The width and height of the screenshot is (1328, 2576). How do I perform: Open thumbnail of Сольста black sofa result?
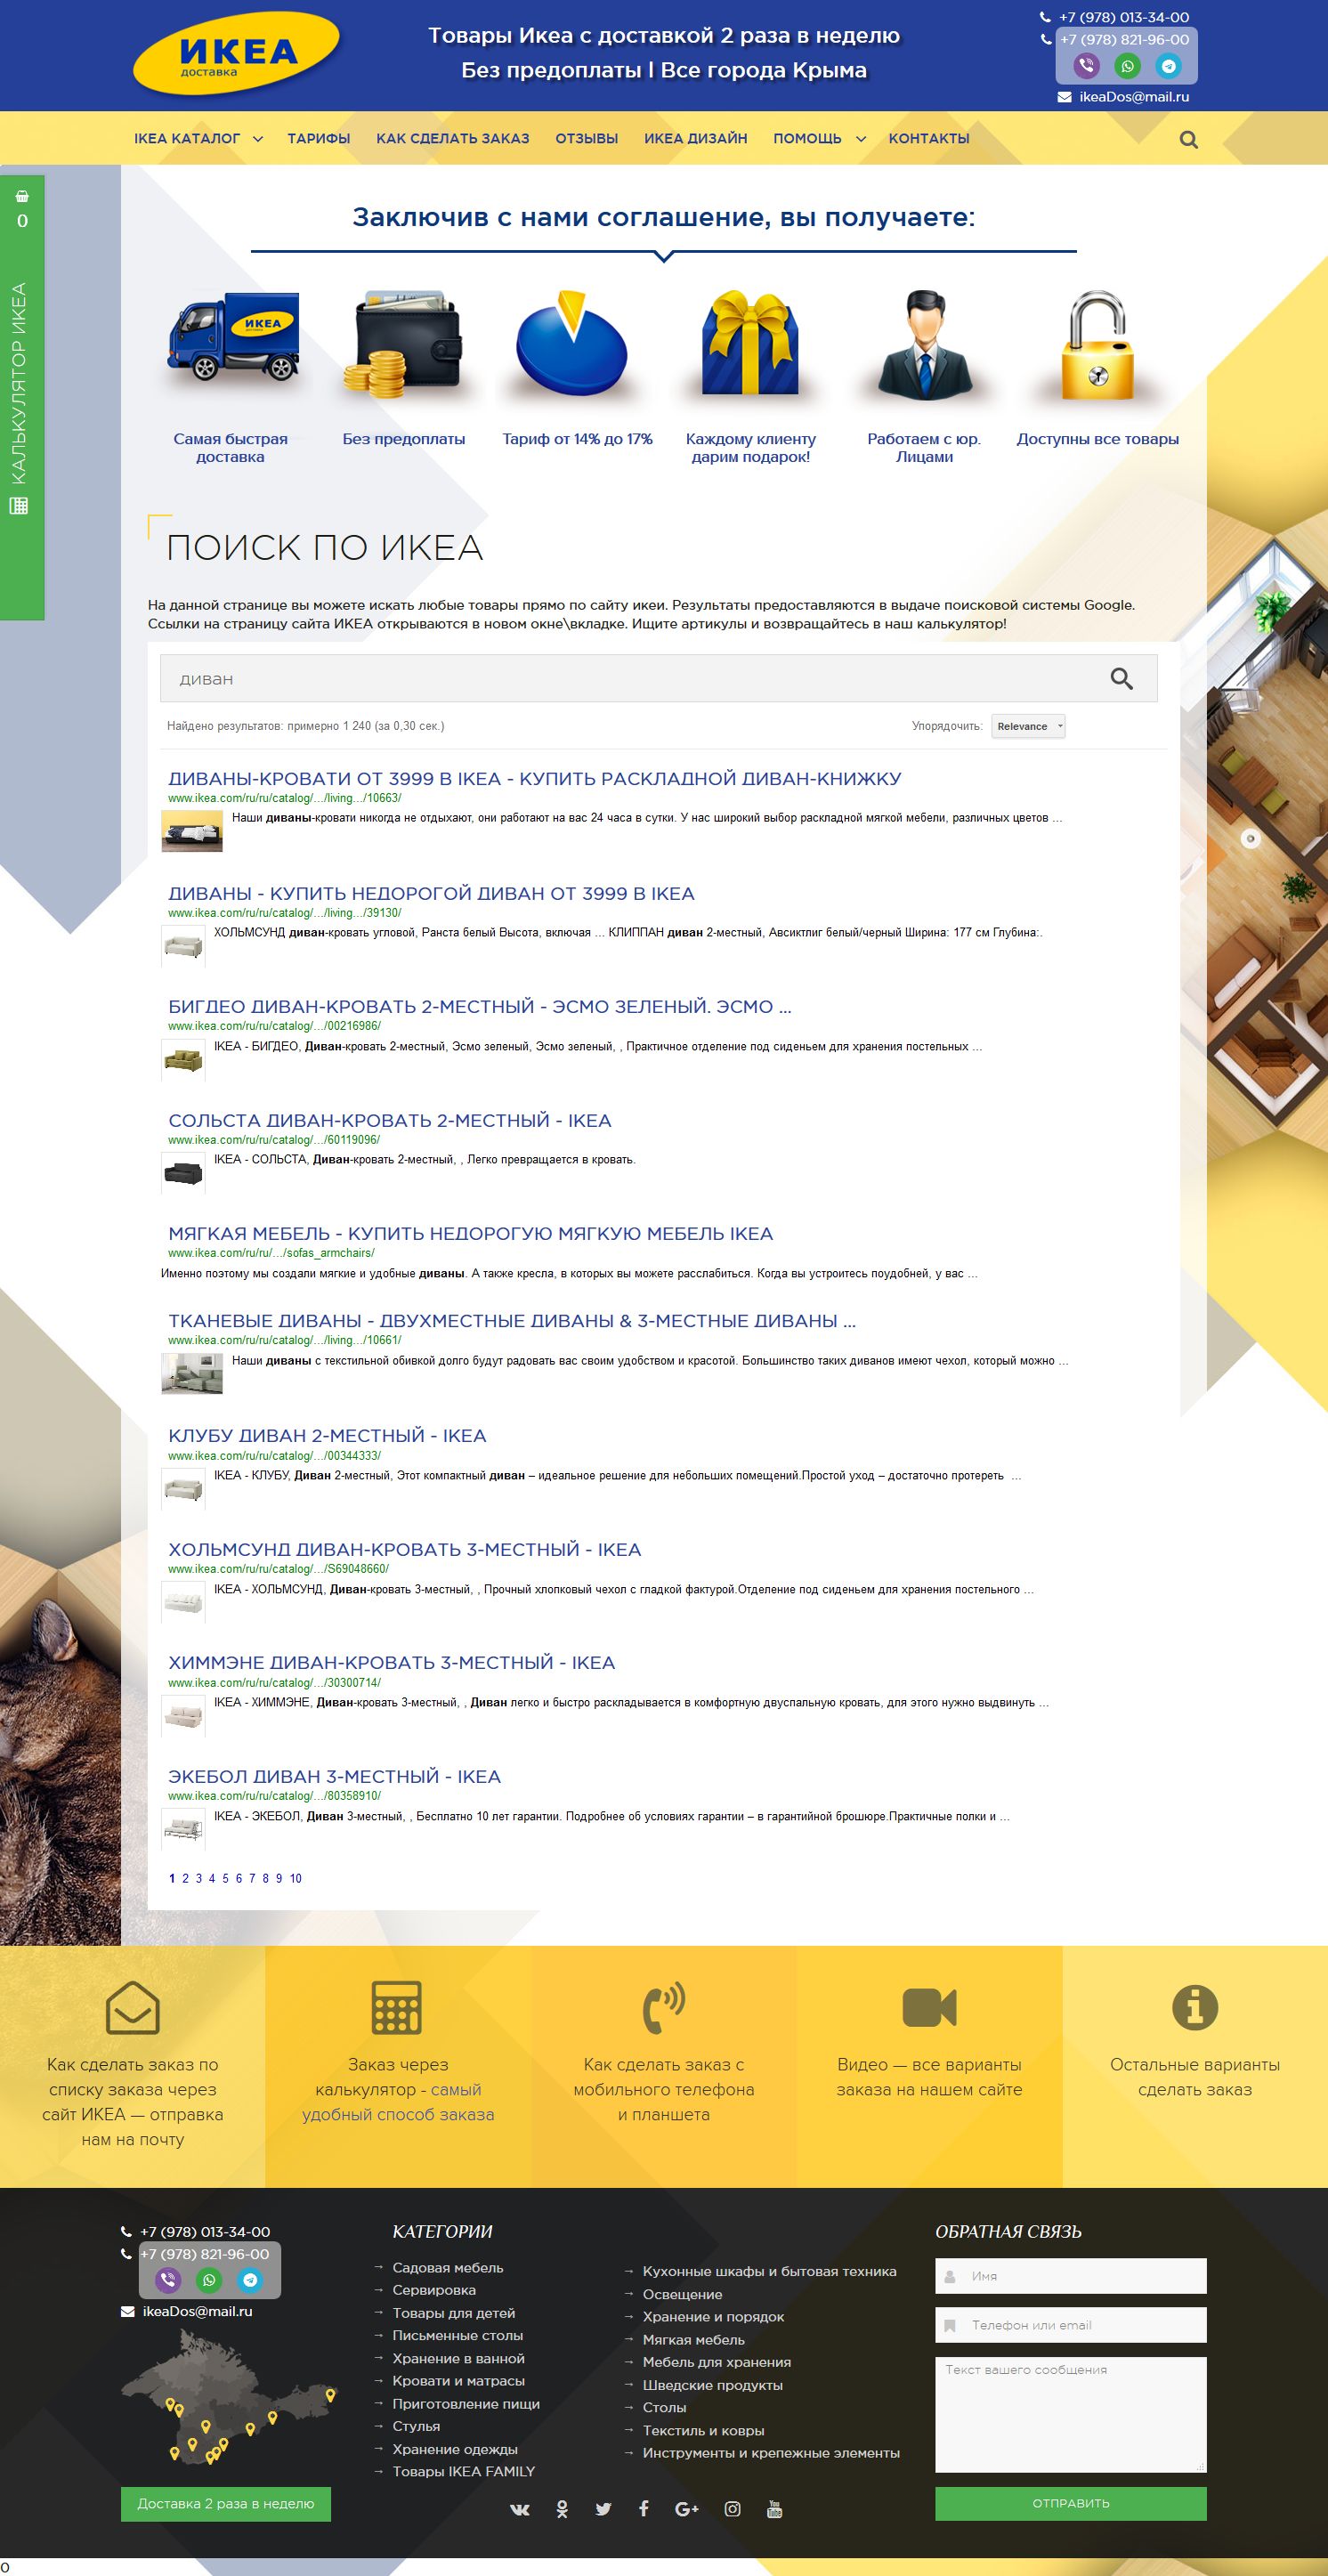click(183, 1173)
